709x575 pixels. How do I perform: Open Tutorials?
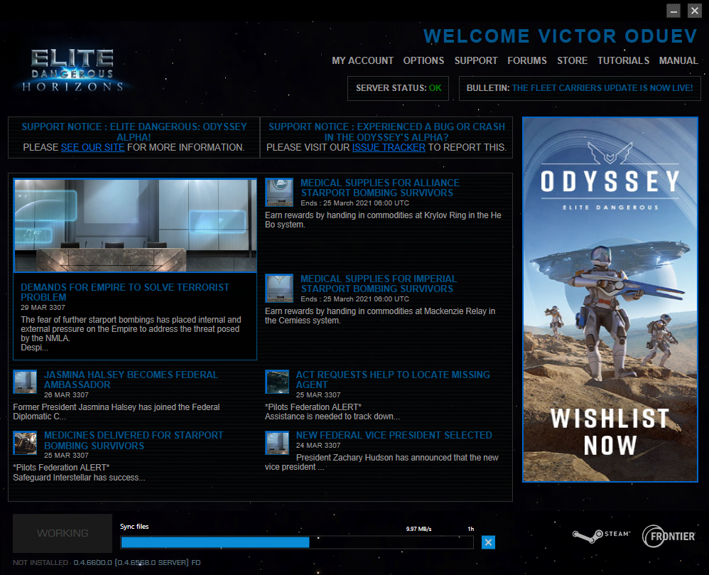pos(623,60)
